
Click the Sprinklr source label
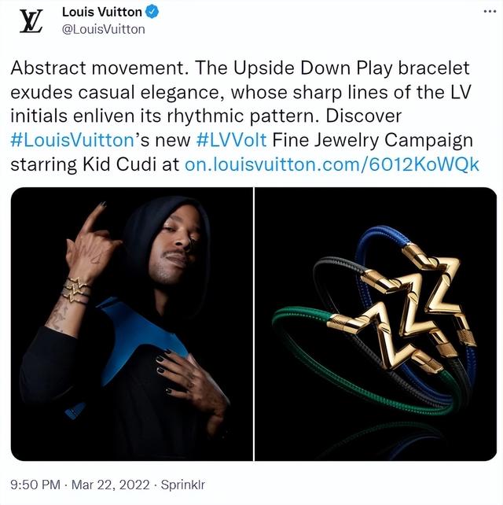(183, 485)
